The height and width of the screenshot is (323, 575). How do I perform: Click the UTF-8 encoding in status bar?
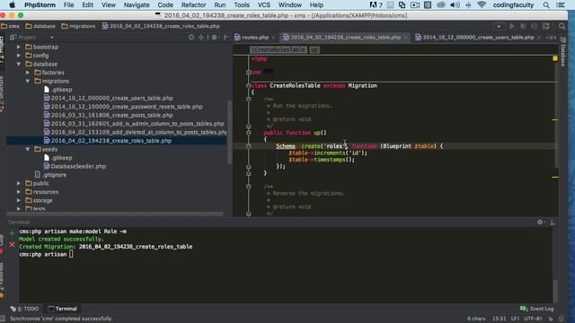coord(533,319)
